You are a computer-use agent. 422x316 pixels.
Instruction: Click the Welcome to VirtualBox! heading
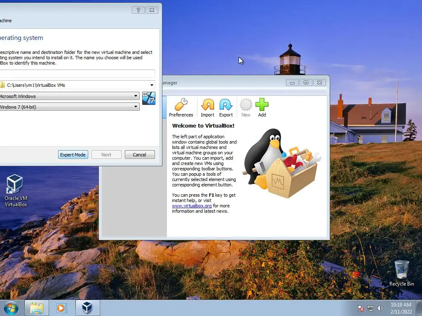[x=203, y=125]
